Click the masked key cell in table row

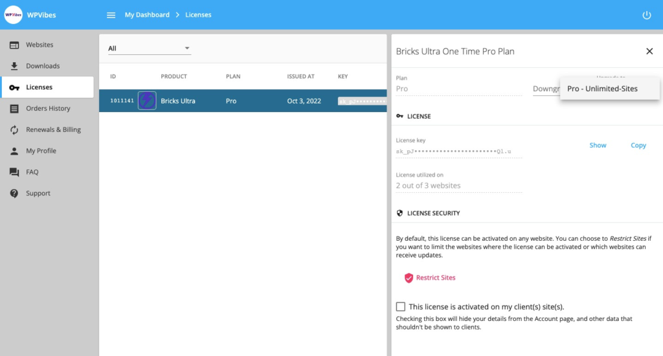tap(362, 101)
